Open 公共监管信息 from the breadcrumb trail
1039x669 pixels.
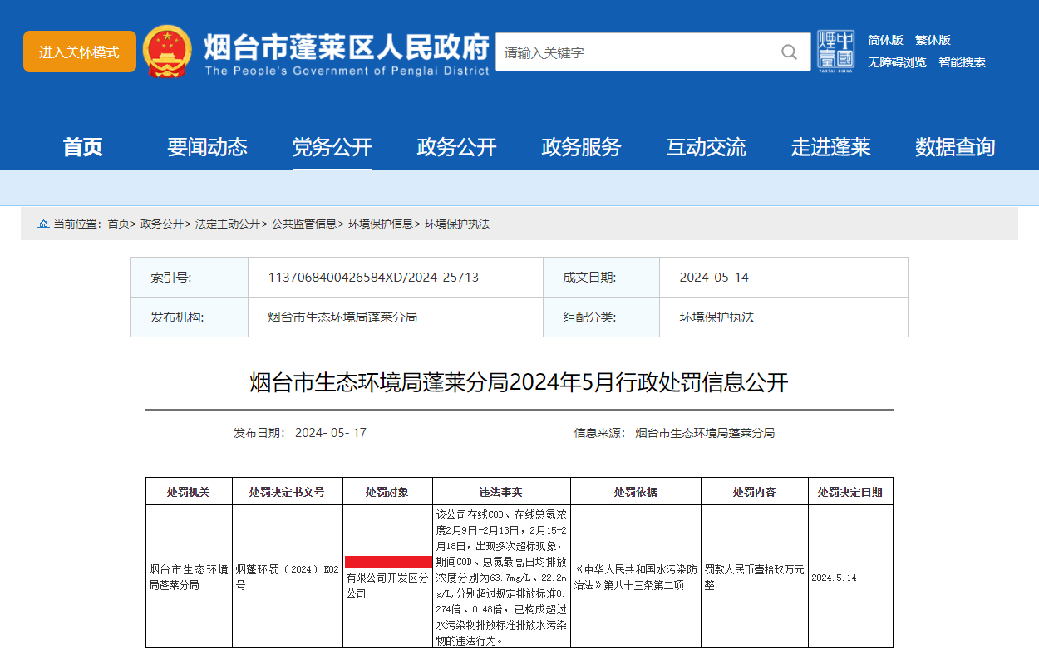[x=303, y=222]
